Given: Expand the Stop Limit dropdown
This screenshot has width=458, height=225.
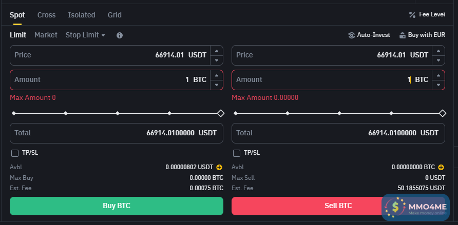Looking at the screenshot, I should (85, 35).
